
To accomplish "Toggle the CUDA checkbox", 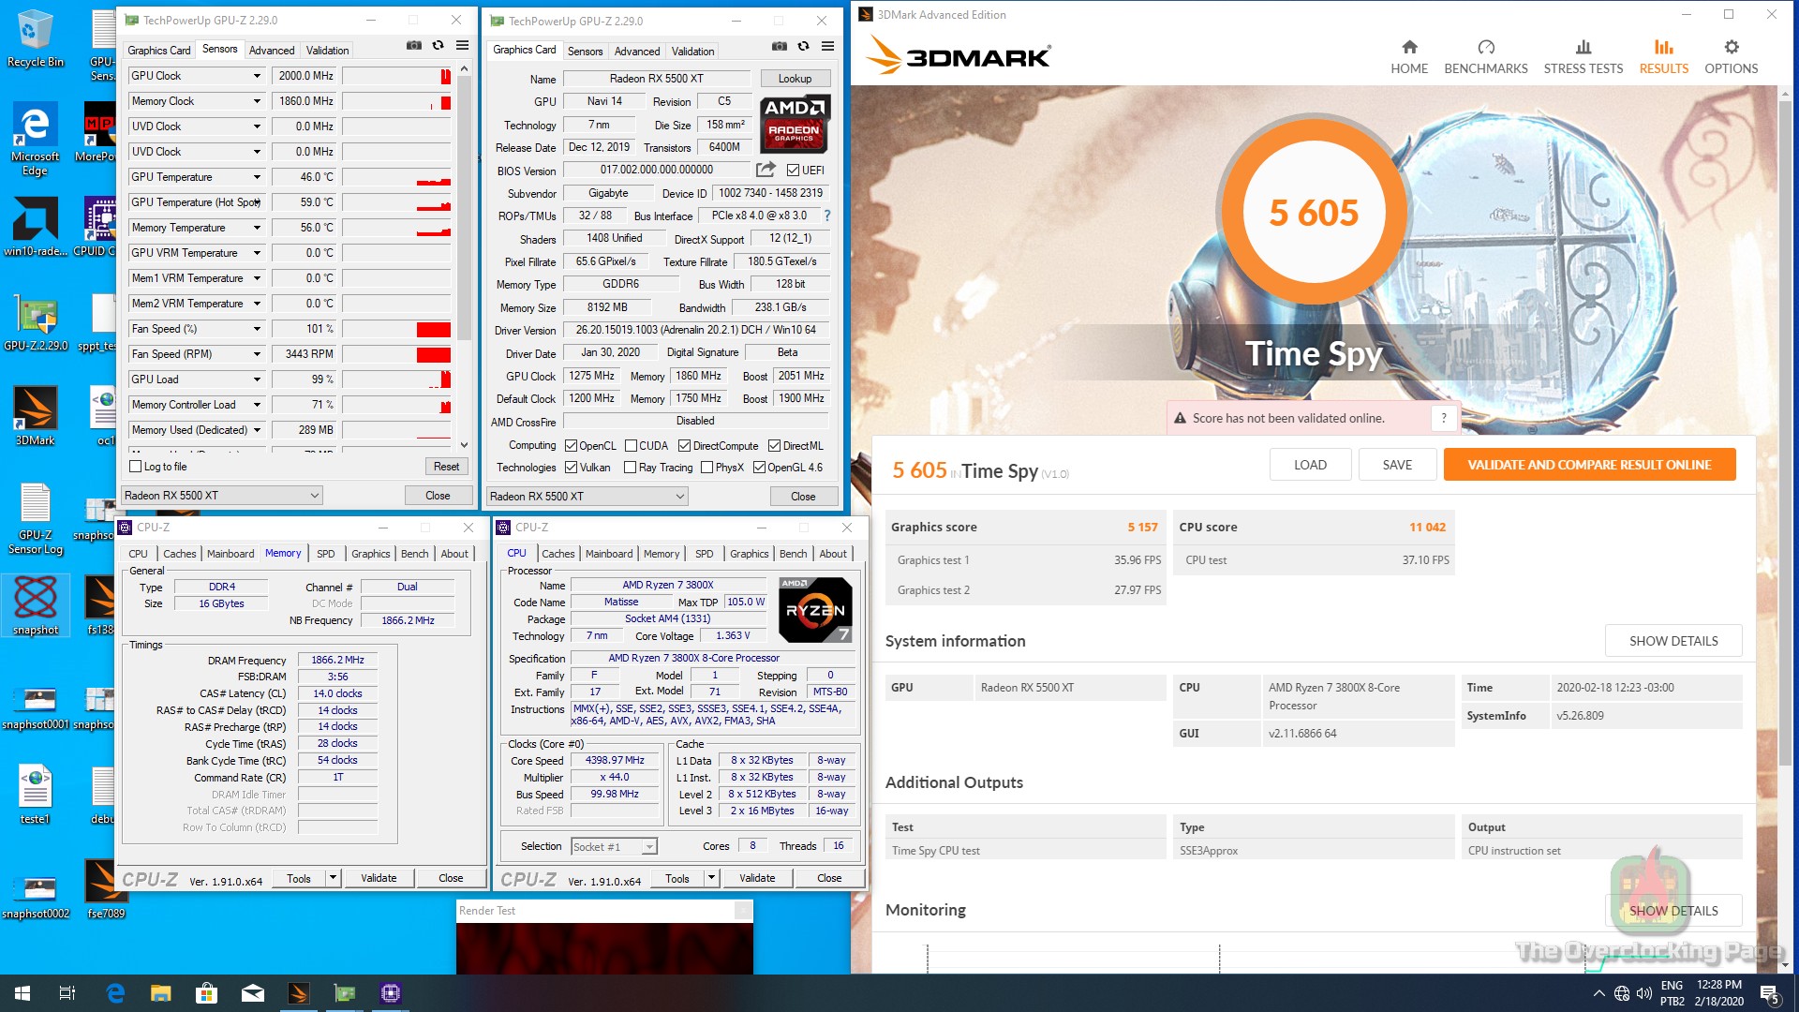I will (631, 446).
